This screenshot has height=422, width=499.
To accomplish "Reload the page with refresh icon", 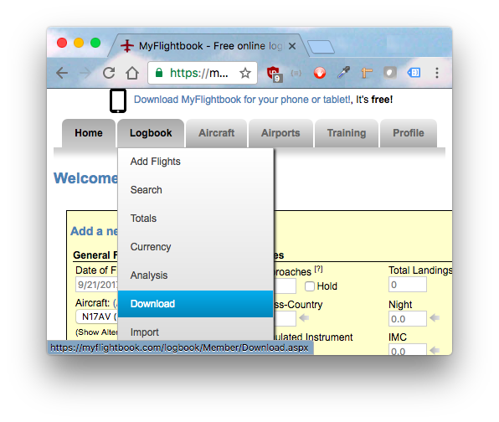I will pyautogui.click(x=109, y=73).
